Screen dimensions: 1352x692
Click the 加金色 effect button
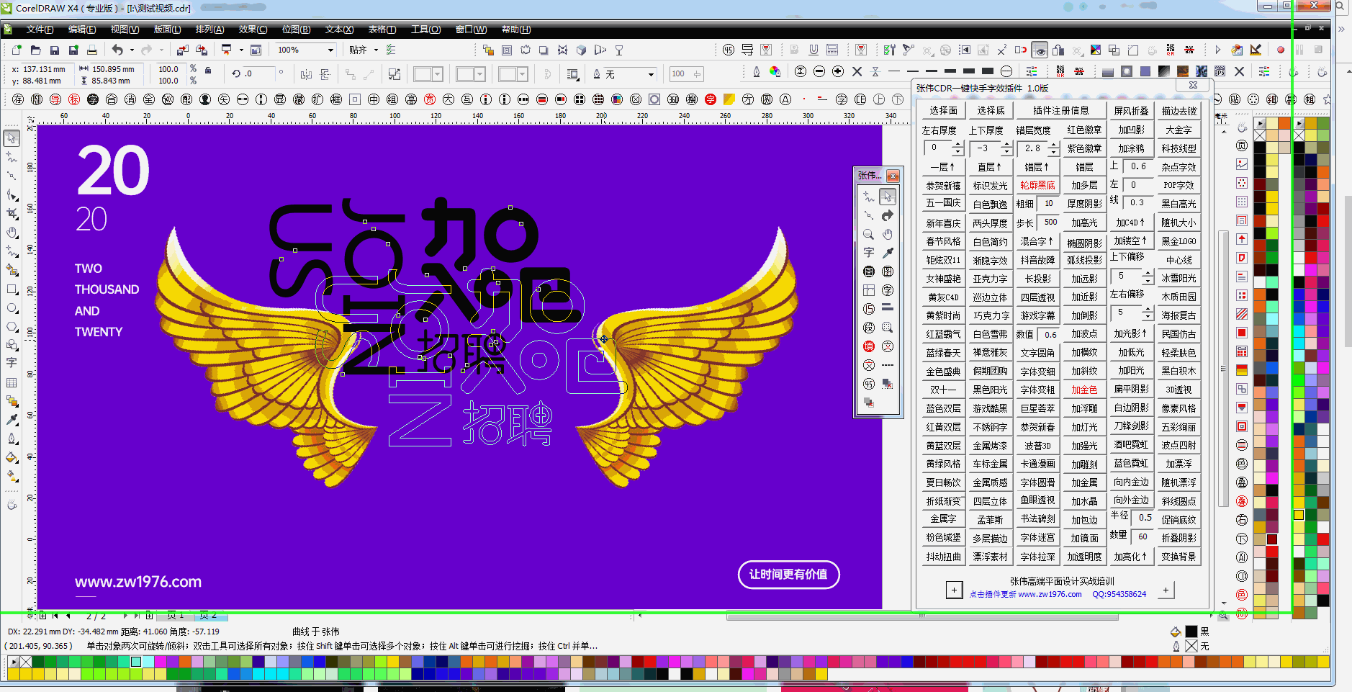coord(1084,390)
